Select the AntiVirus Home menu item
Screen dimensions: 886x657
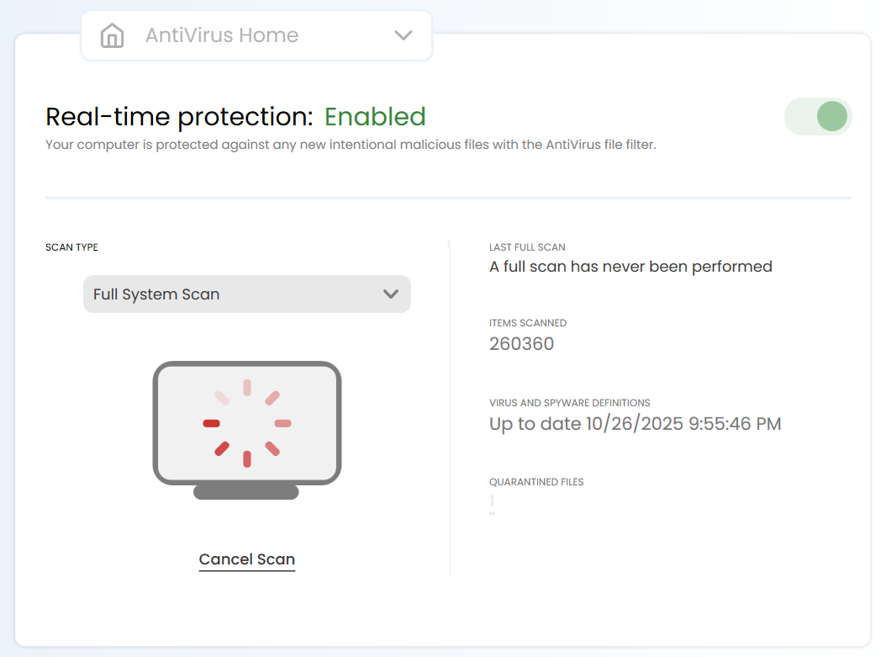pos(222,35)
